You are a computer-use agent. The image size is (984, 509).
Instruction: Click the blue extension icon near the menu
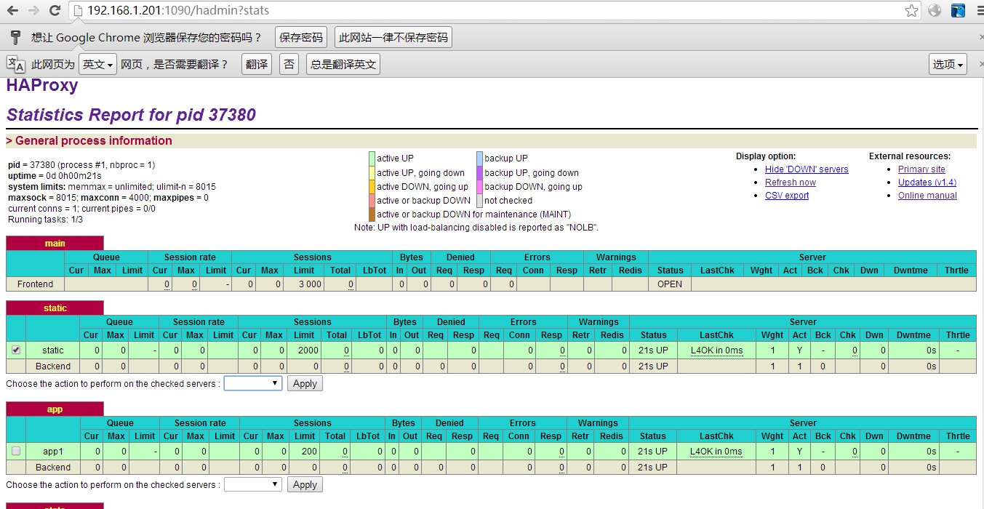click(x=956, y=11)
